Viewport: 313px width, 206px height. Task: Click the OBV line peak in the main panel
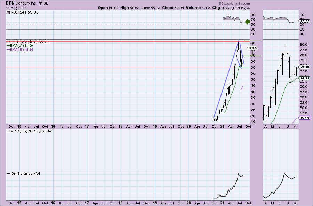tap(238, 174)
